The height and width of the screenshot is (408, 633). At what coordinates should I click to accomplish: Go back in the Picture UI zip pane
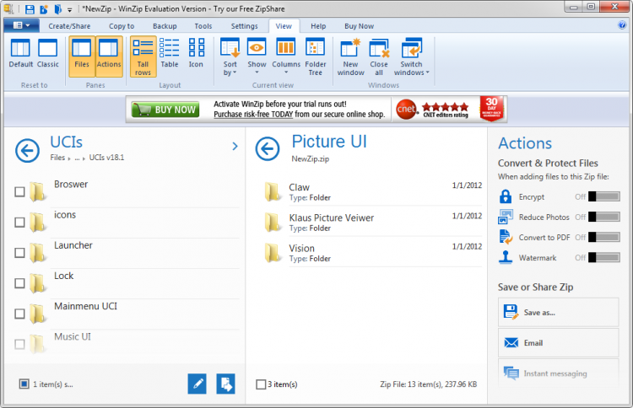click(268, 148)
